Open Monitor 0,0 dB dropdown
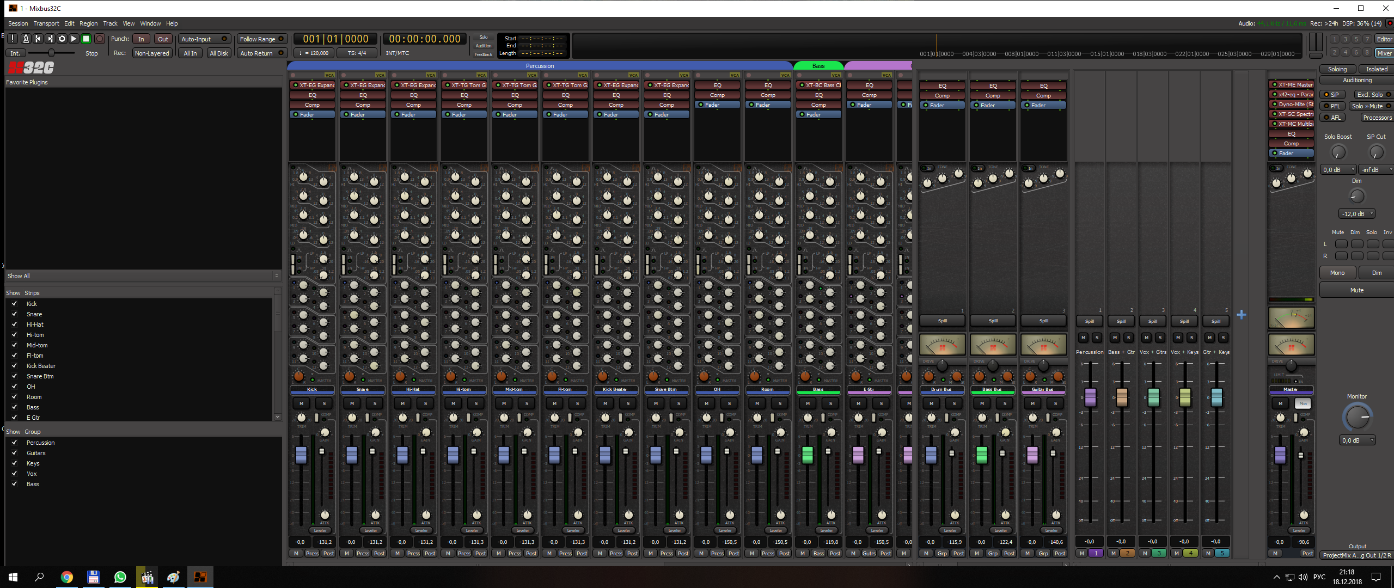 pos(1356,440)
